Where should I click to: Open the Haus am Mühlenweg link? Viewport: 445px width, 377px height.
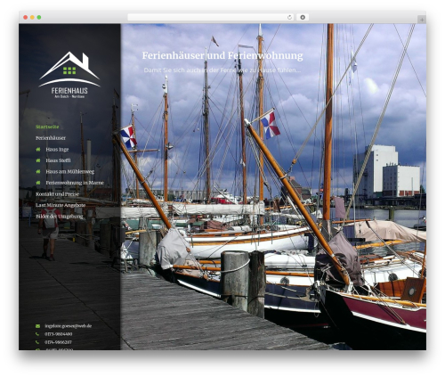pos(70,172)
